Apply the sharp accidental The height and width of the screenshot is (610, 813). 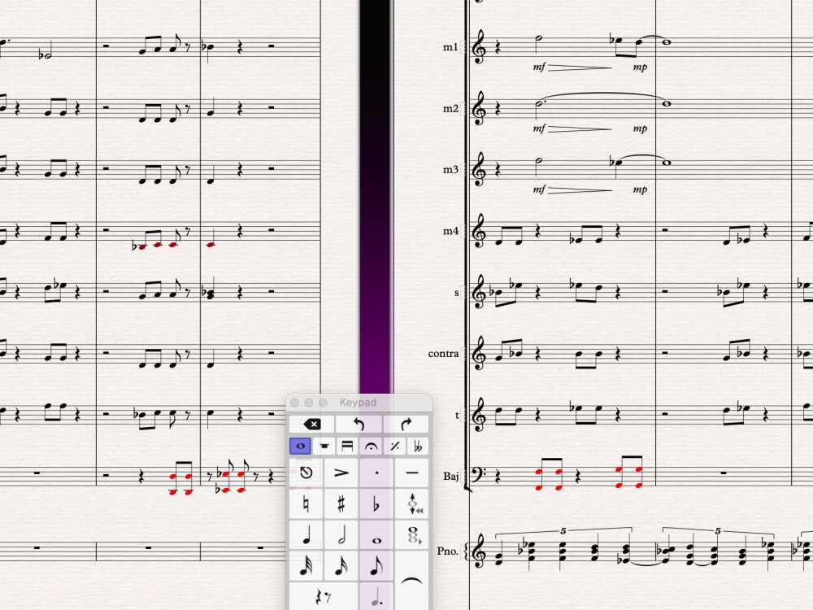tap(341, 503)
